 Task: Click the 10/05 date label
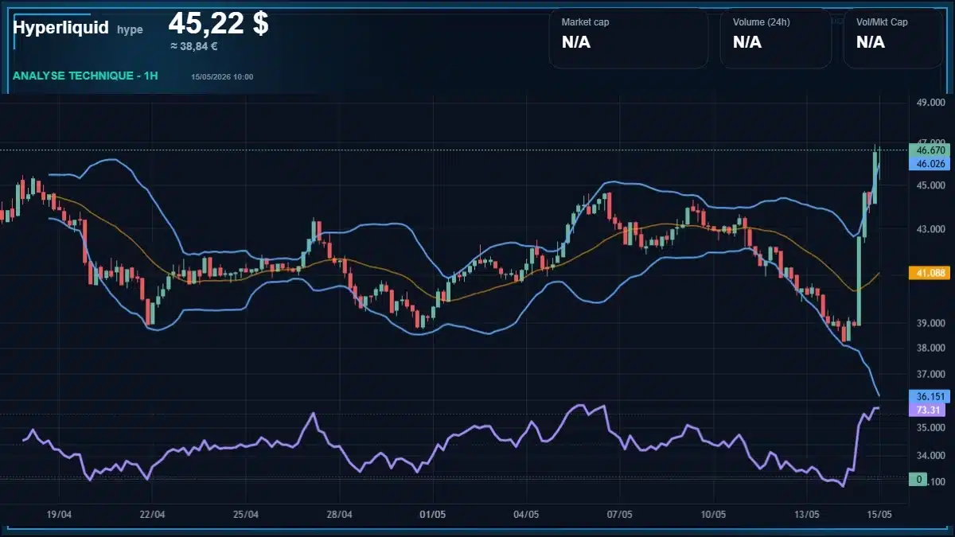pos(713,515)
